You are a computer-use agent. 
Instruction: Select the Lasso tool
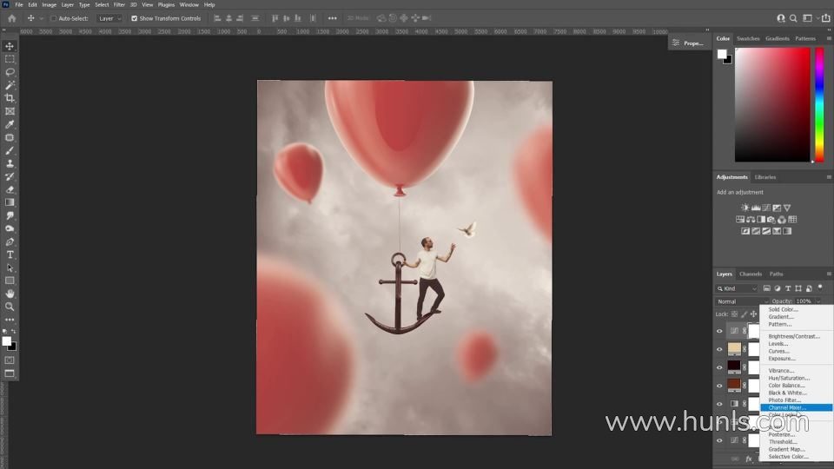pyautogui.click(x=10, y=72)
